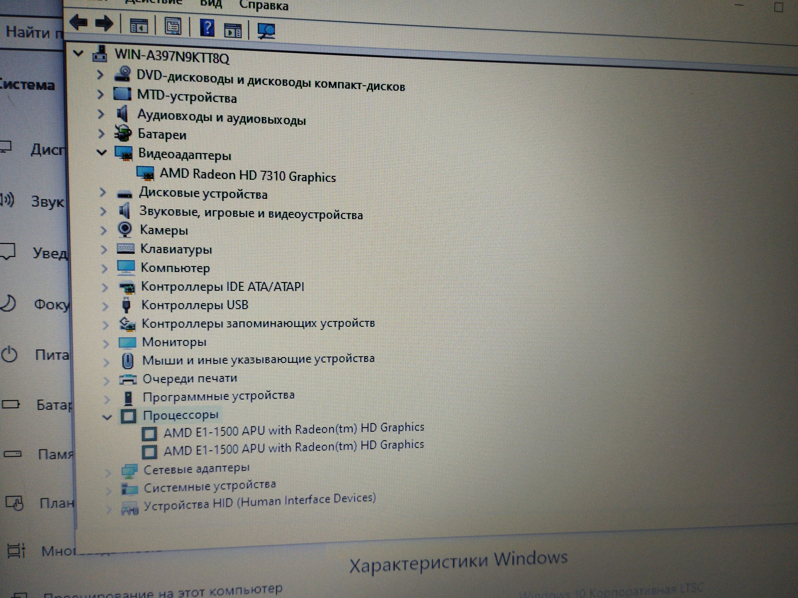Open the Действие menu

[153, 2]
